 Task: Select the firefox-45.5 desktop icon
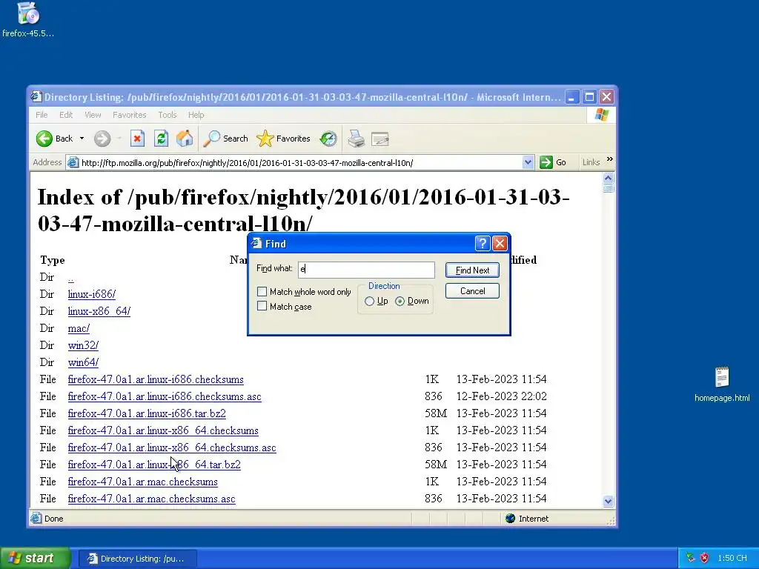pos(28,19)
